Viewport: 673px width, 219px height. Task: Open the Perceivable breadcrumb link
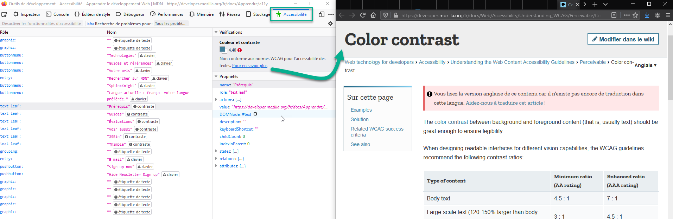tap(593, 62)
